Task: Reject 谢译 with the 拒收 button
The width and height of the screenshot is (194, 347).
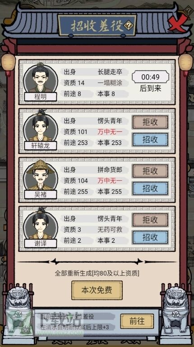Action: pos(150,220)
